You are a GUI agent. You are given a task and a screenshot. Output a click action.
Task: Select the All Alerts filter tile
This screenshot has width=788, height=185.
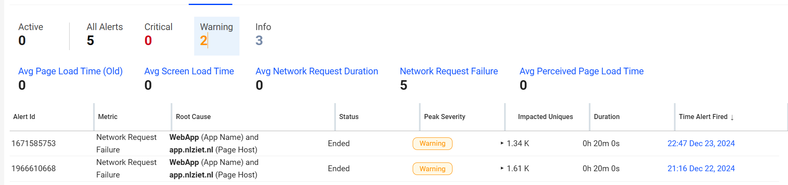(104, 34)
